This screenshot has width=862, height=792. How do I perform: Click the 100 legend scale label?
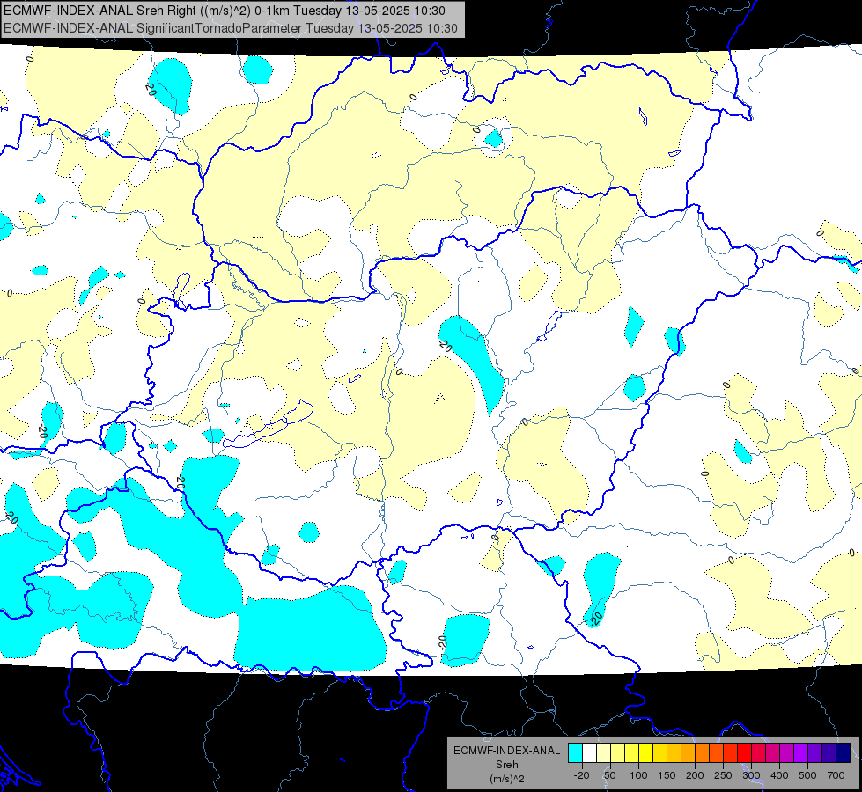coord(638,775)
